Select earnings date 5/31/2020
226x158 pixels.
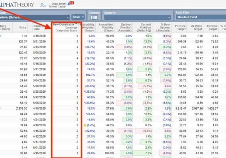pos(39,69)
